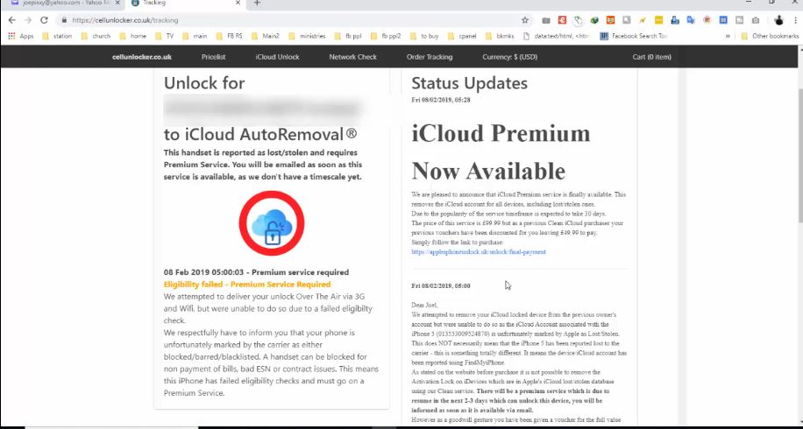Click the camera extension icon
The image size is (803, 429).
click(x=755, y=20)
